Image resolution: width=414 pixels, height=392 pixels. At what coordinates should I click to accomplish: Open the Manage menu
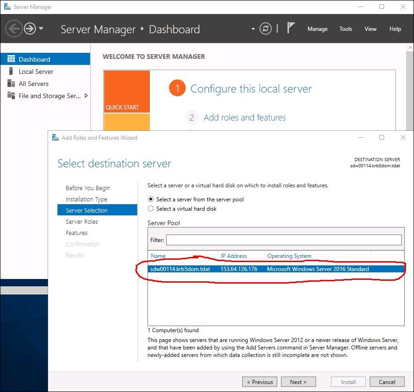click(x=317, y=29)
